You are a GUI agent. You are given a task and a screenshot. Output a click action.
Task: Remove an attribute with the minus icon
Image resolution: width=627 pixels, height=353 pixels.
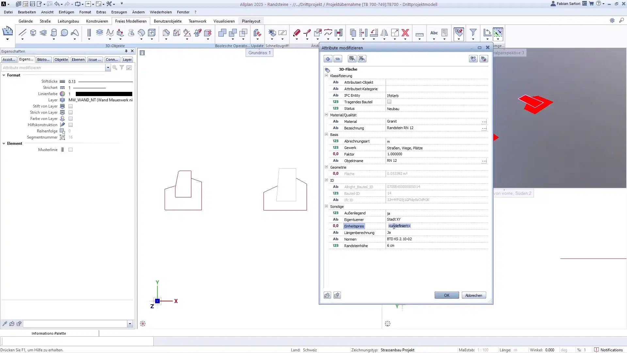click(338, 59)
